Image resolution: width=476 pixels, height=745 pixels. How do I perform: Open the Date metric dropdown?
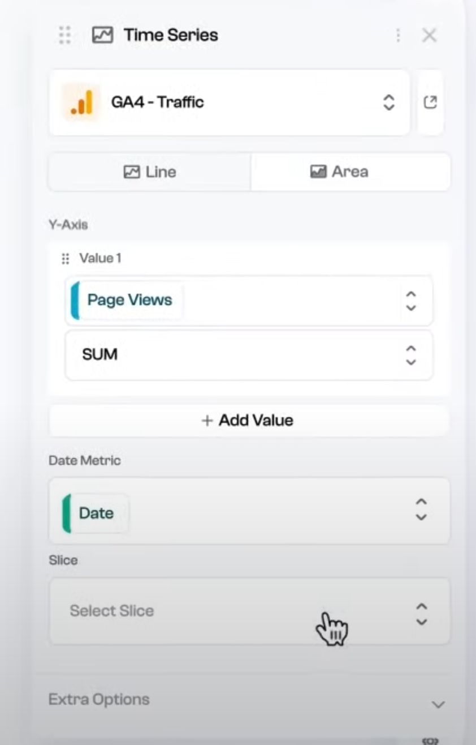(x=421, y=509)
